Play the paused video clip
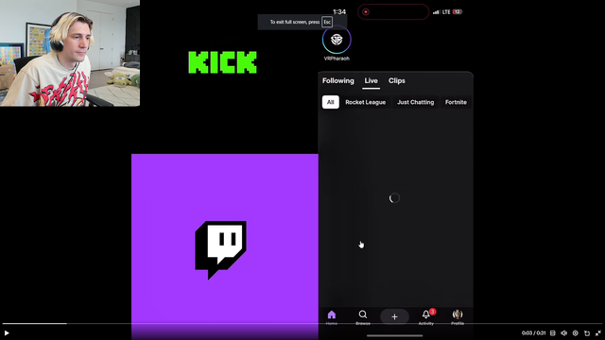 [7, 333]
